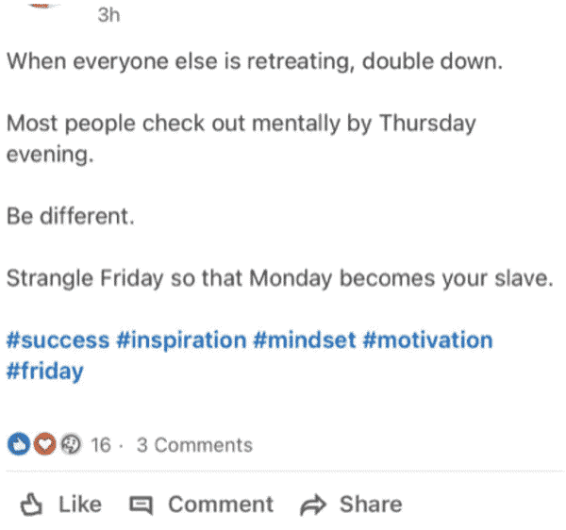Click the "Strangle Friday" sentence in post
This screenshot has width=566, height=530.
point(280,278)
